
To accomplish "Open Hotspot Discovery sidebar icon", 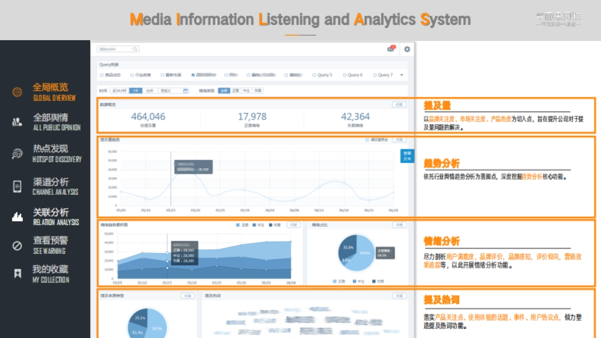I will pos(18,154).
